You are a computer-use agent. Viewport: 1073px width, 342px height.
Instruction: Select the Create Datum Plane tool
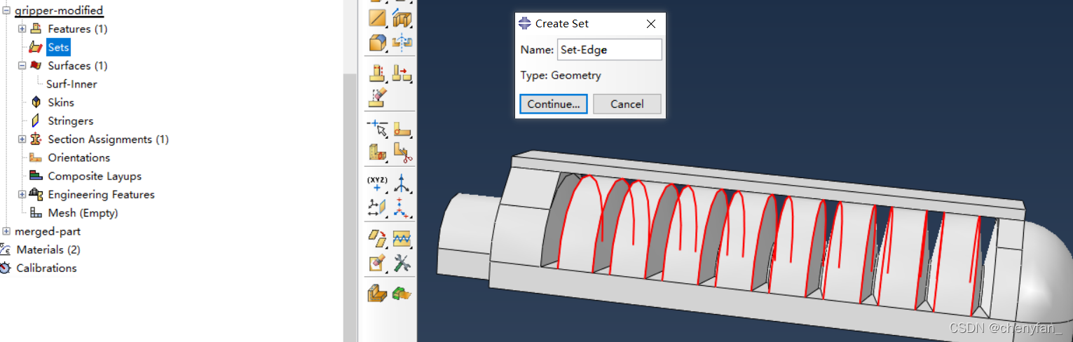pyautogui.click(x=378, y=207)
